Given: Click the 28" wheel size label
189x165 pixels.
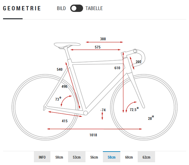Looking at the screenshot, I should [151, 118].
